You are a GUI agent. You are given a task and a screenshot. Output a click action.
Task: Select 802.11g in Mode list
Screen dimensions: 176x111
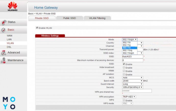pos(130,45)
